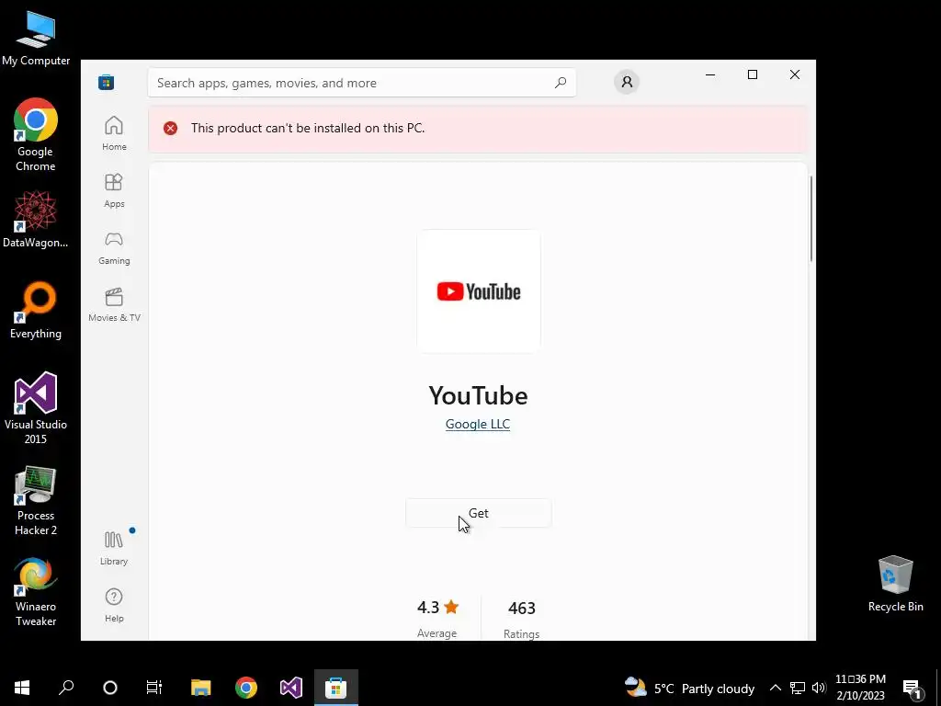Close the Microsoft Store window
The height and width of the screenshot is (706, 941).
[795, 74]
